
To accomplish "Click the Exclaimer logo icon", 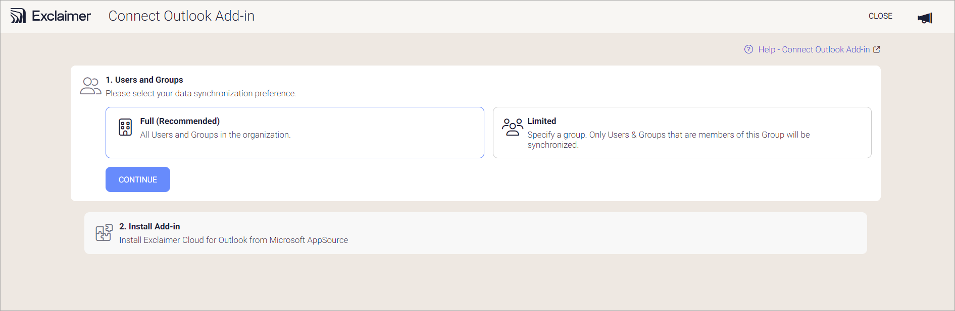I will pyautogui.click(x=19, y=16).
